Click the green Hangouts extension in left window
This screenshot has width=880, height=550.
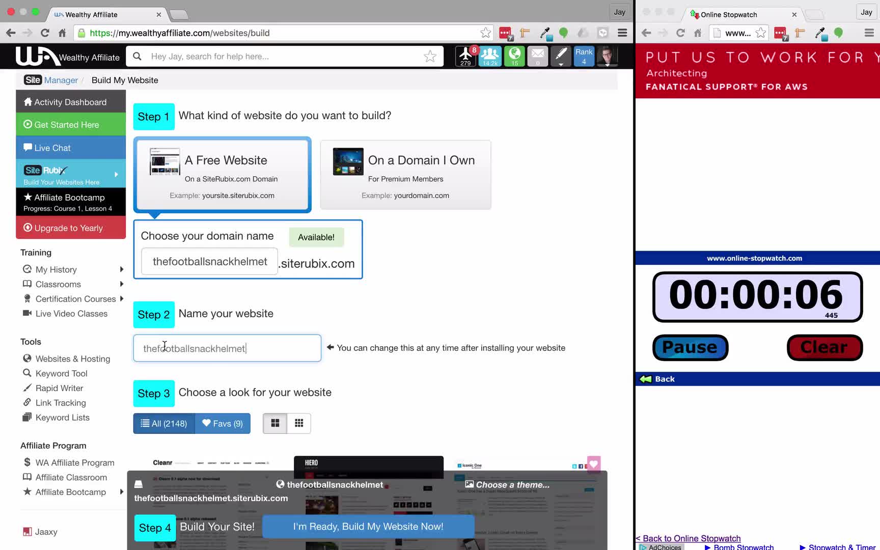pyautogui.click(x=563, y=33)
